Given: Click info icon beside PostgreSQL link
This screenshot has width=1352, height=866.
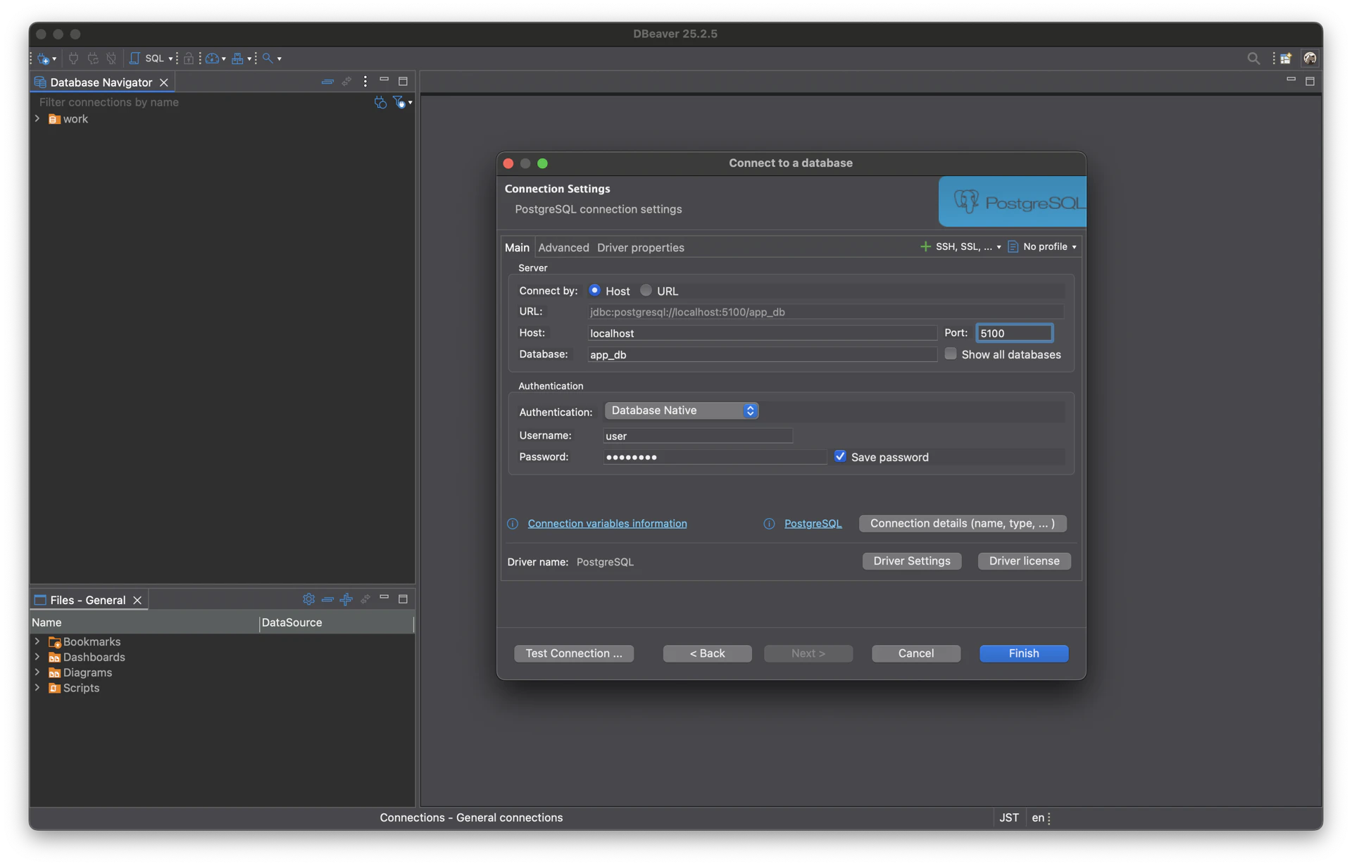Looking at the screenshot, I should pyautogui.click(x=769, y=524).
